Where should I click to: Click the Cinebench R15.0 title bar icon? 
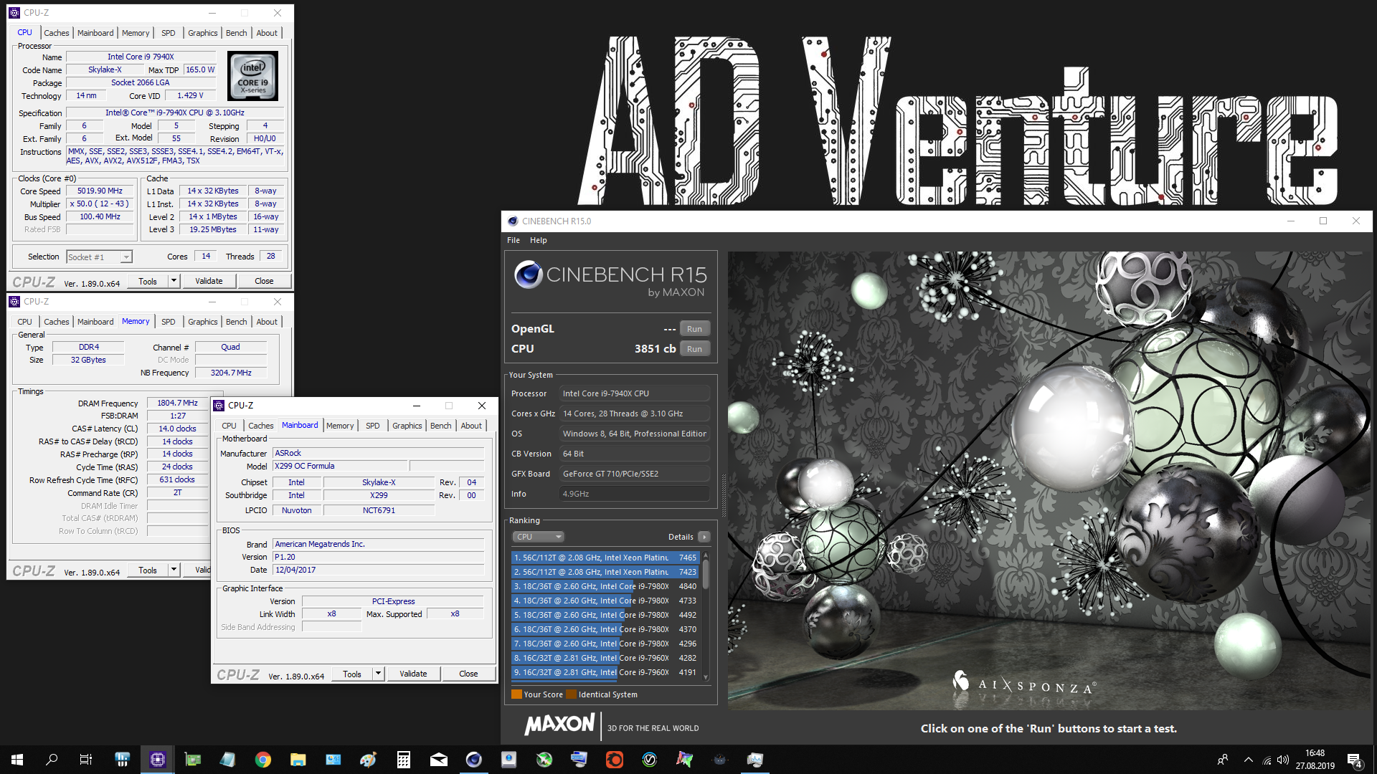513,221
